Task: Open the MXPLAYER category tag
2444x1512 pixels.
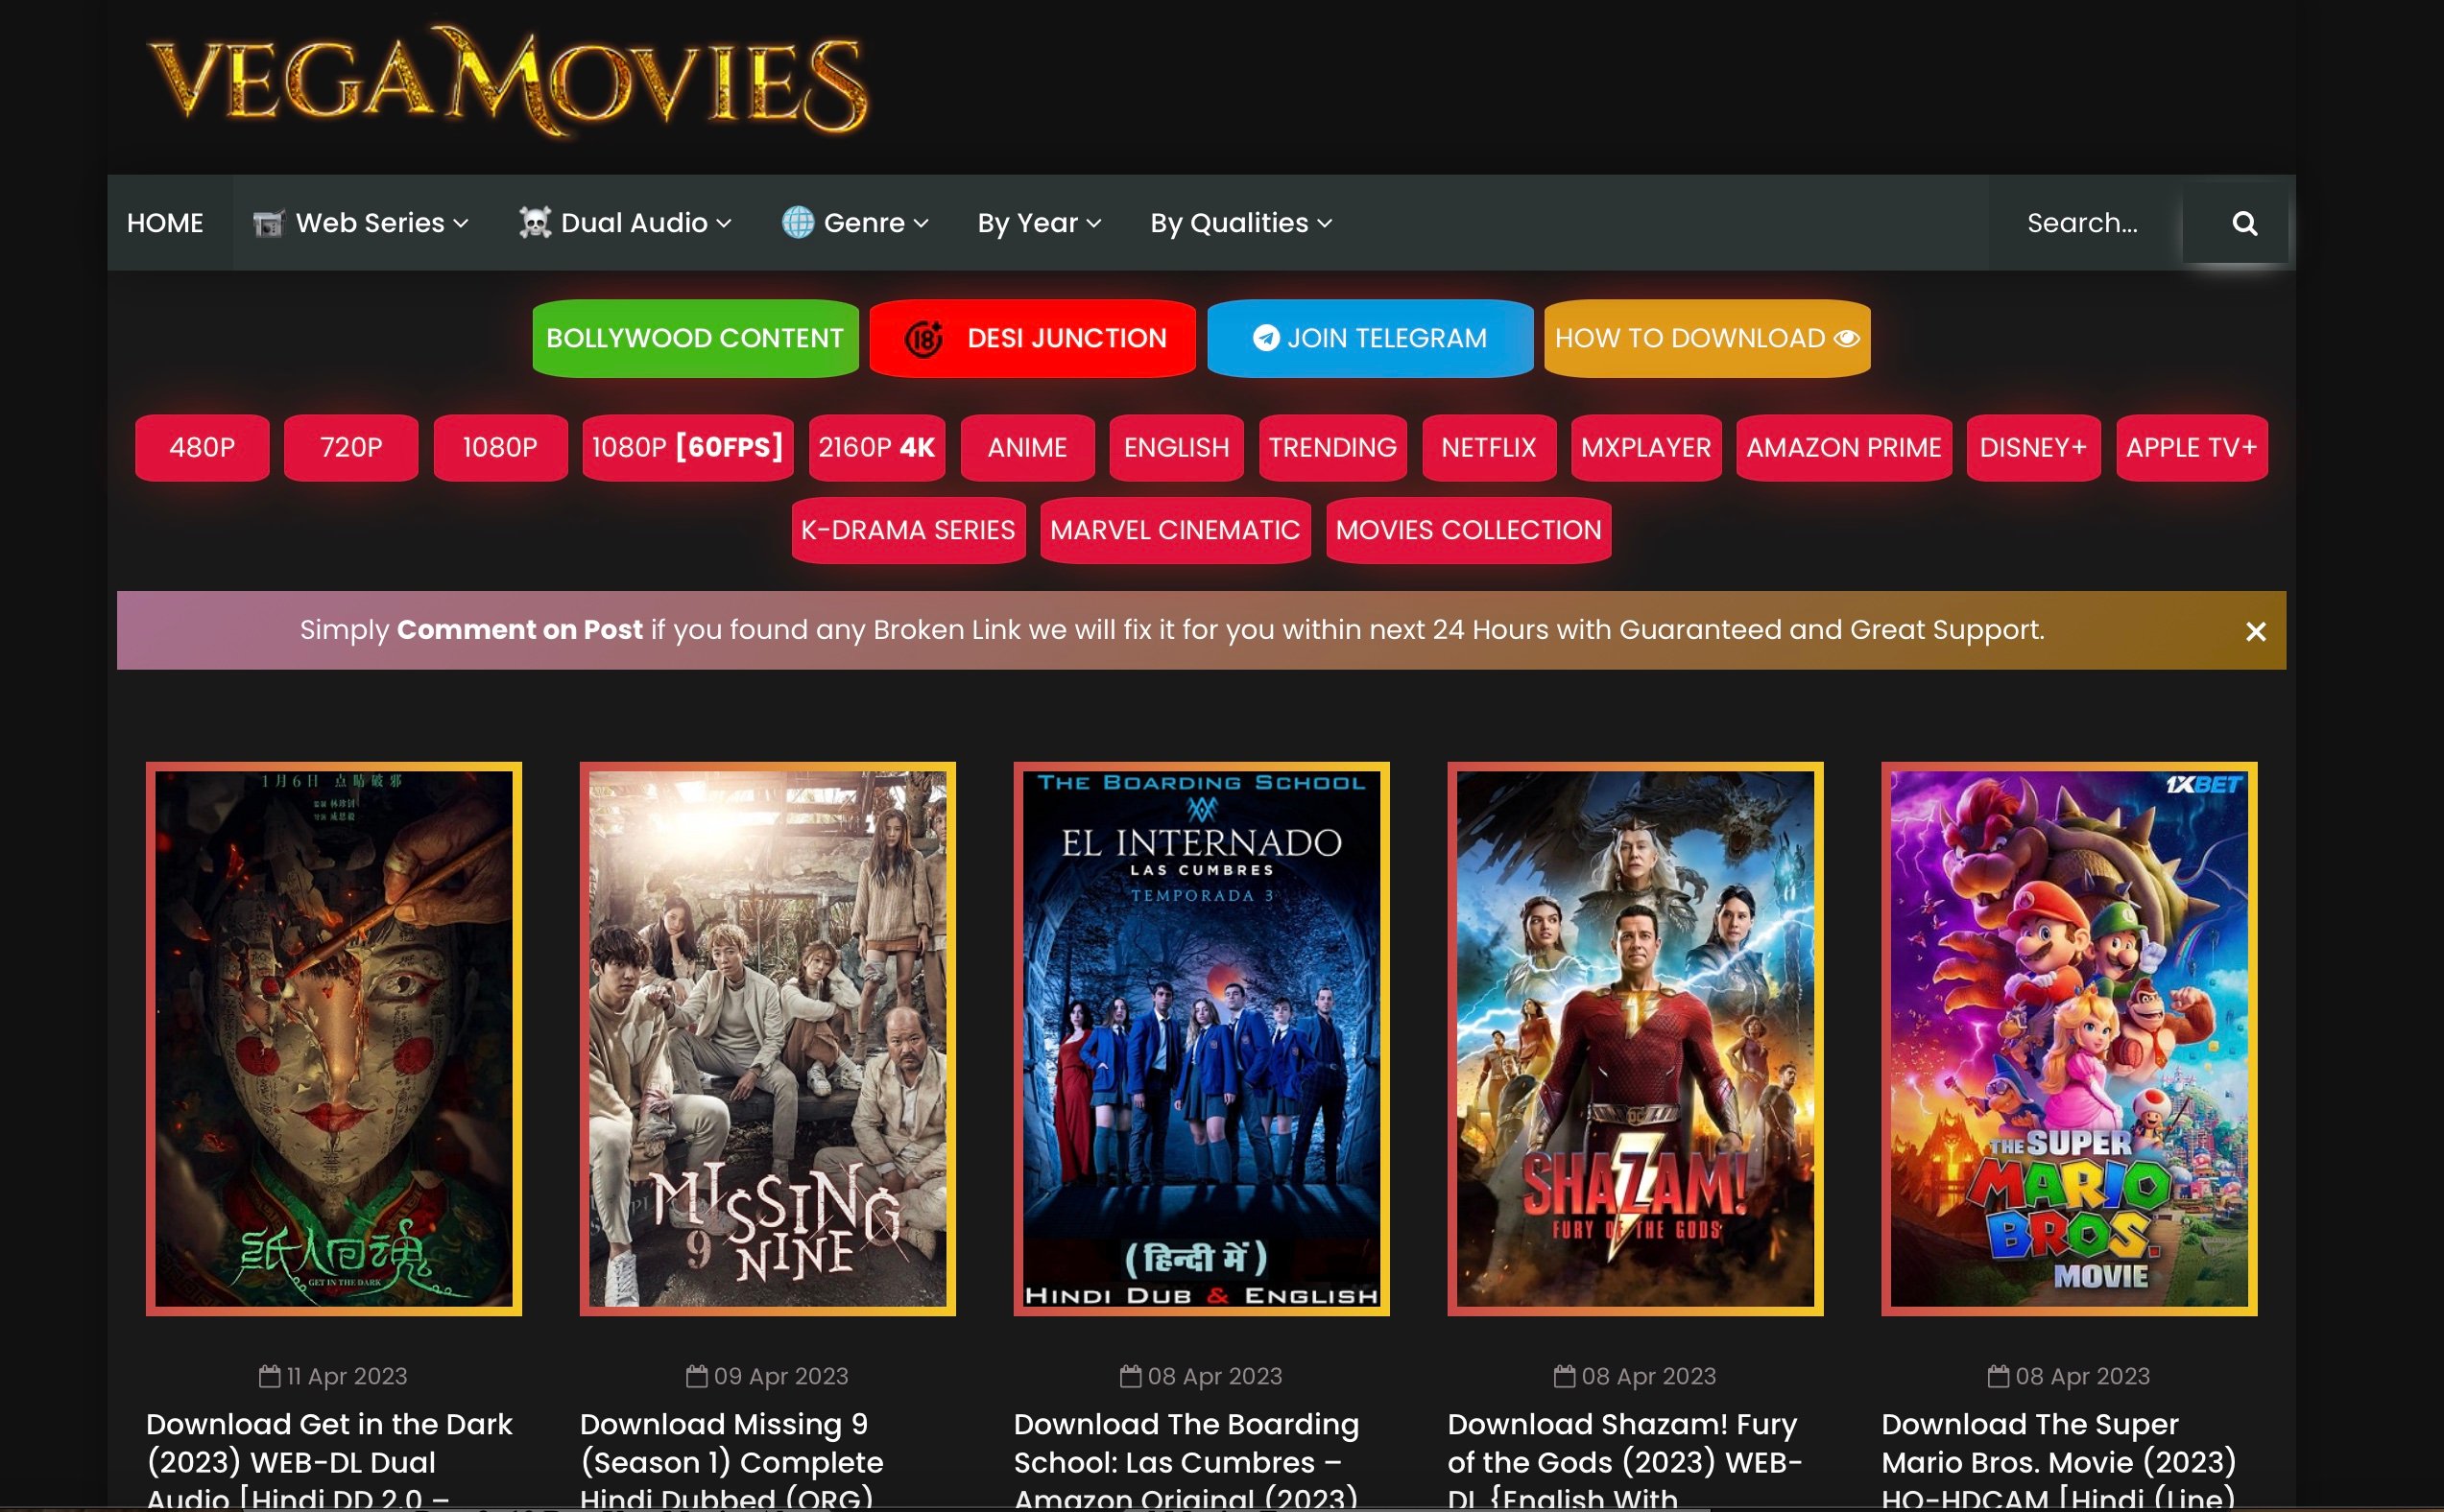Action: [1646, 447]
